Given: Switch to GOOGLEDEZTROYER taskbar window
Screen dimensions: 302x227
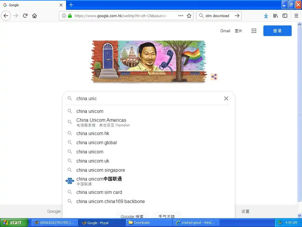Looking at the screenshot, I should [55, 223].
